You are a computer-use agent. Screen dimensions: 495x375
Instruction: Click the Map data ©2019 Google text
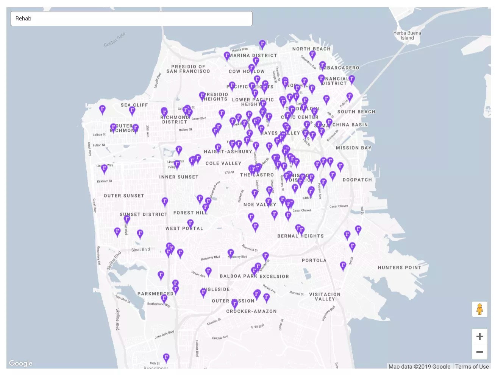point(419,366)
